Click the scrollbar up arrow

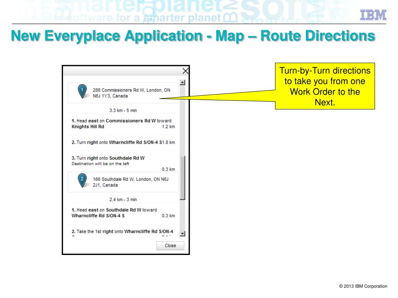pos(182,82)
